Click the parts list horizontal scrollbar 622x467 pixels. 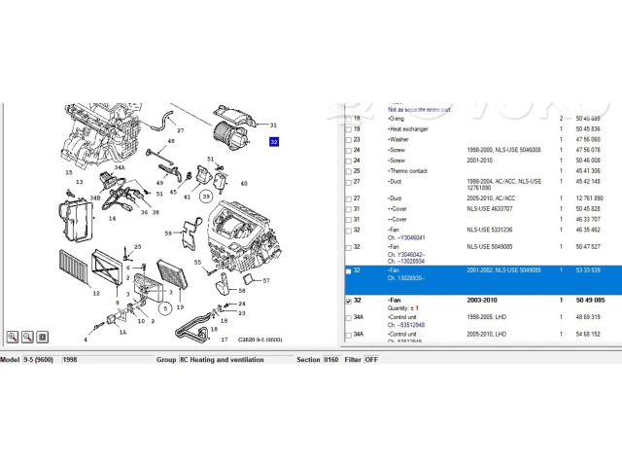pos(476,346)
